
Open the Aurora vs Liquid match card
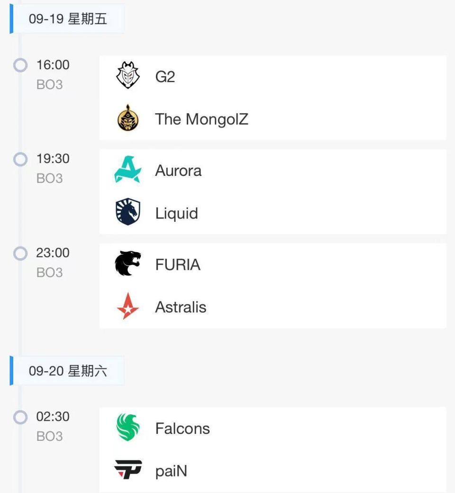click(273, 192)
